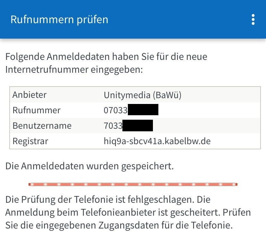The image size is (266, 252).
Task: Tap the 'Folgende Anmeldedaten haben Sie' intro line
Action: coord(106,57)
